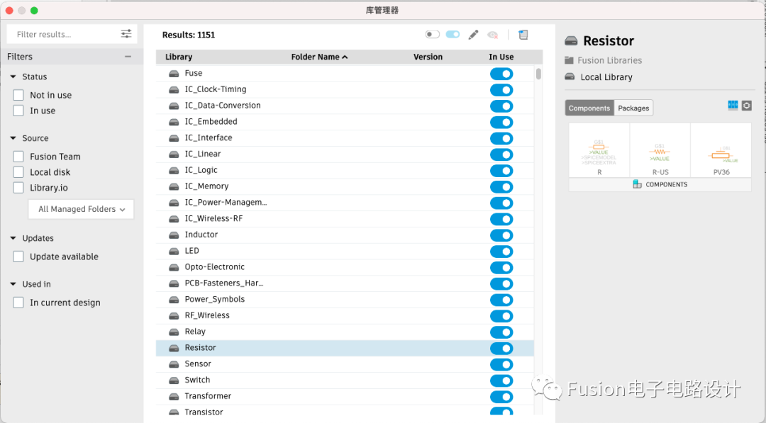Screen dimensions: 766x423
Task: Open the Local Library link
Action: pos(606,77)
